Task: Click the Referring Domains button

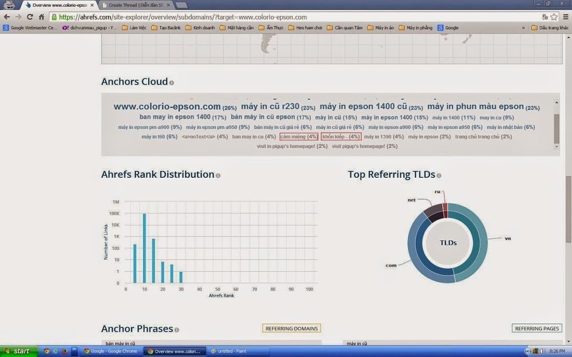Action: click(x=292, y=328)
